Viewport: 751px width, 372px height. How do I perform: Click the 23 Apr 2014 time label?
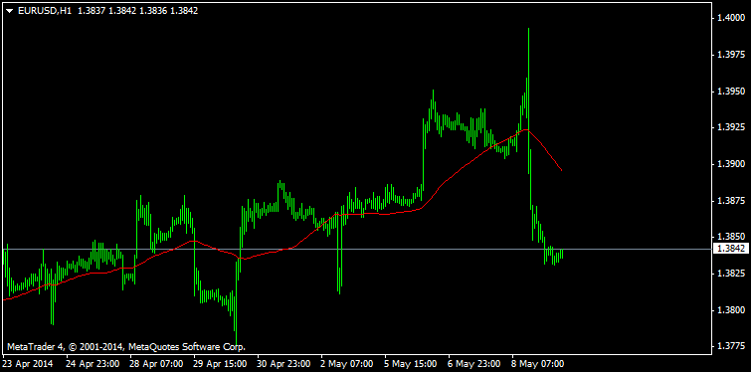(x=28, y=364)
